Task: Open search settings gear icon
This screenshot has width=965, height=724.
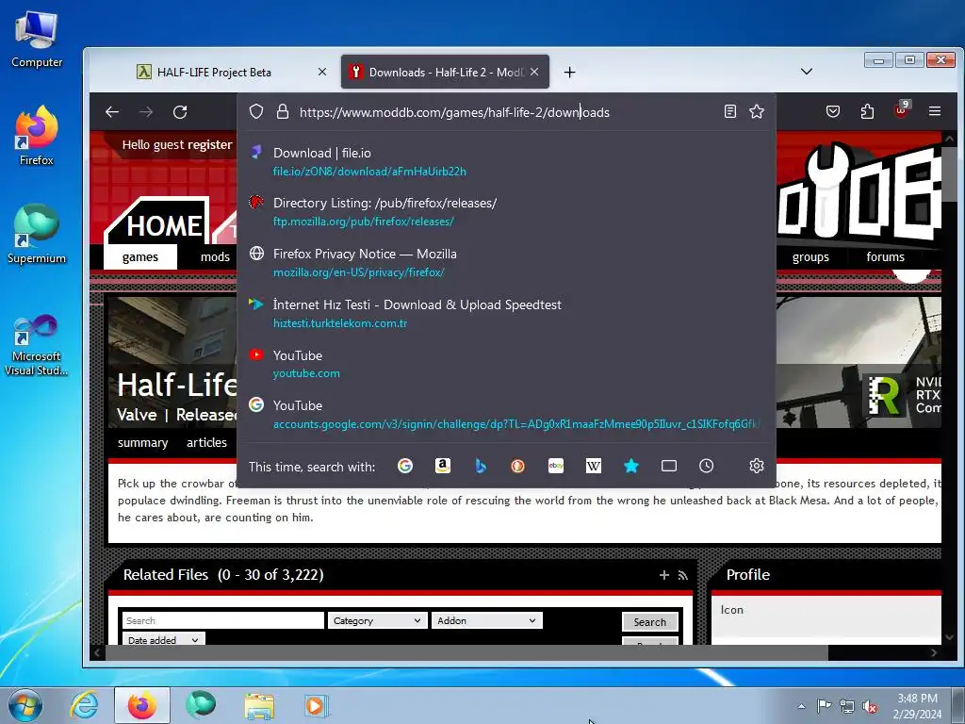Action: [757, 466]
